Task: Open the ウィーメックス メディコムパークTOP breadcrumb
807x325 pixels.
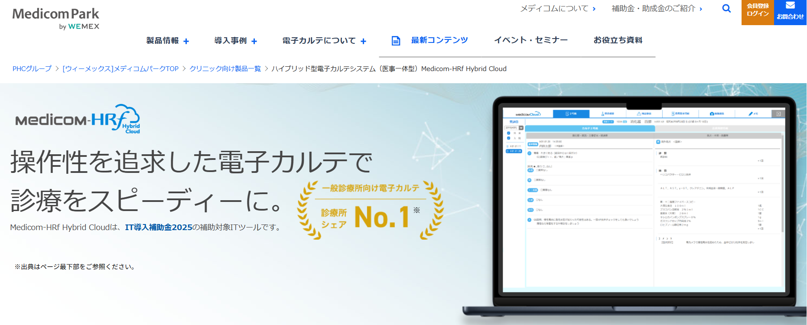Action: pos(120,69)
